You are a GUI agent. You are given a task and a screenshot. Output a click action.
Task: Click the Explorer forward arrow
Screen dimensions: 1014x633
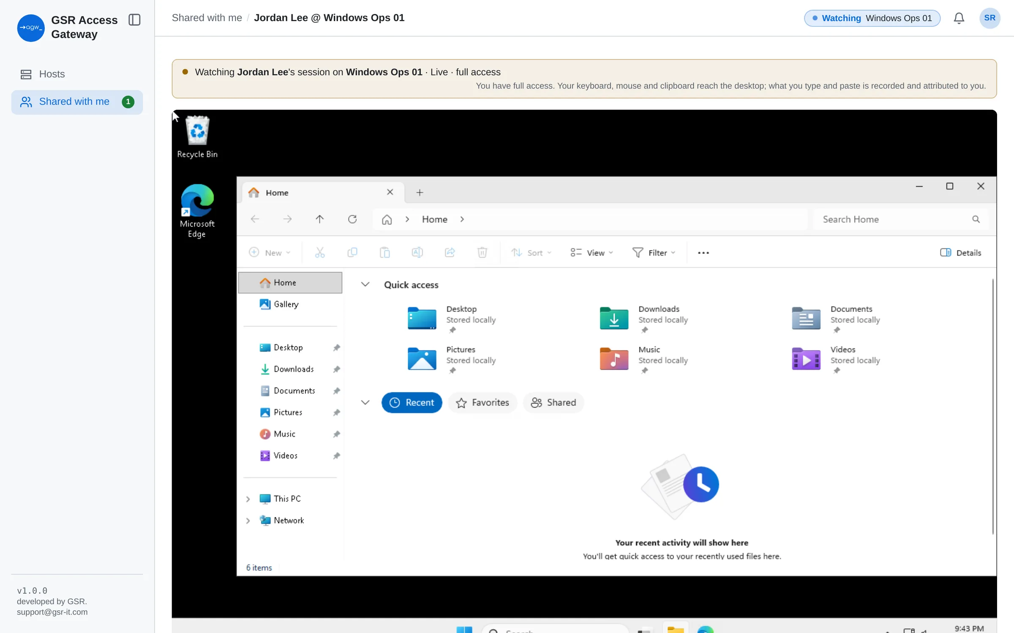[x=287, y=219]
